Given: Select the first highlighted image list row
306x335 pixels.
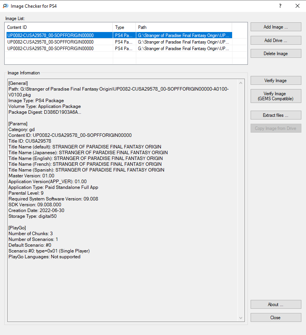Looking at the screenshot, I should [x=119, y=35].
